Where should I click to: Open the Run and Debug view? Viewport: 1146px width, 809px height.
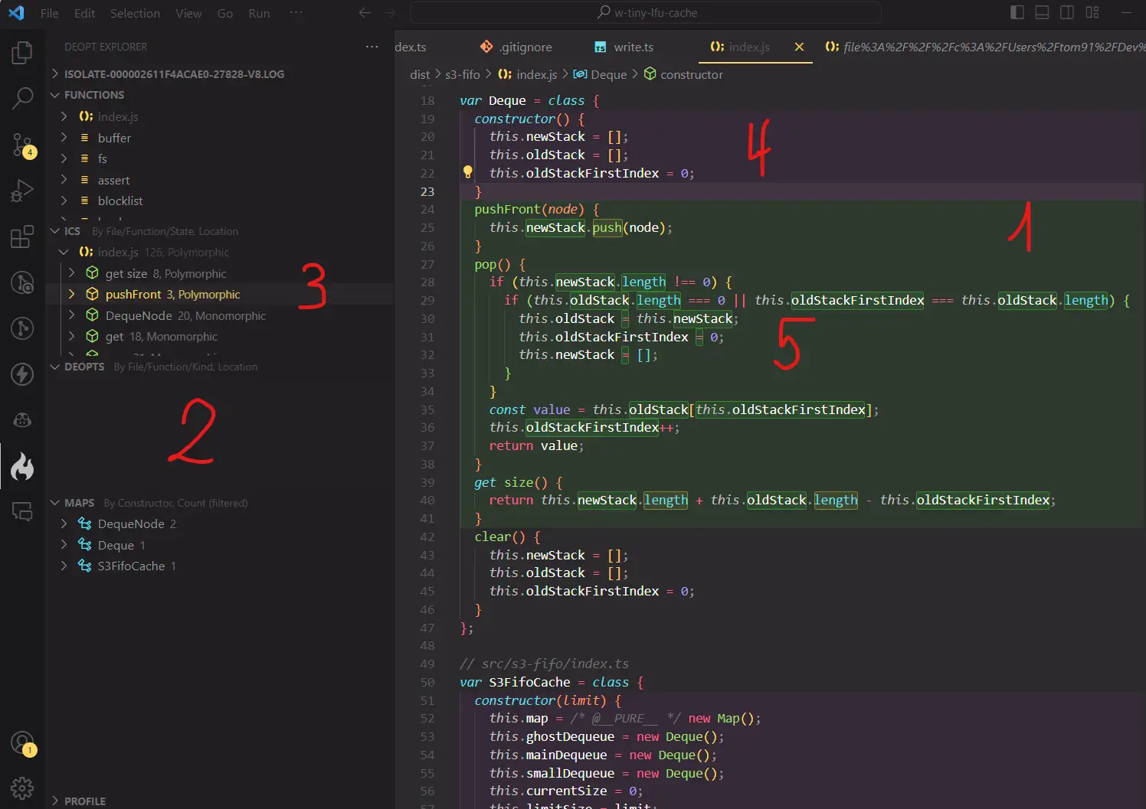pyautogui.click(x=22, y=191)
